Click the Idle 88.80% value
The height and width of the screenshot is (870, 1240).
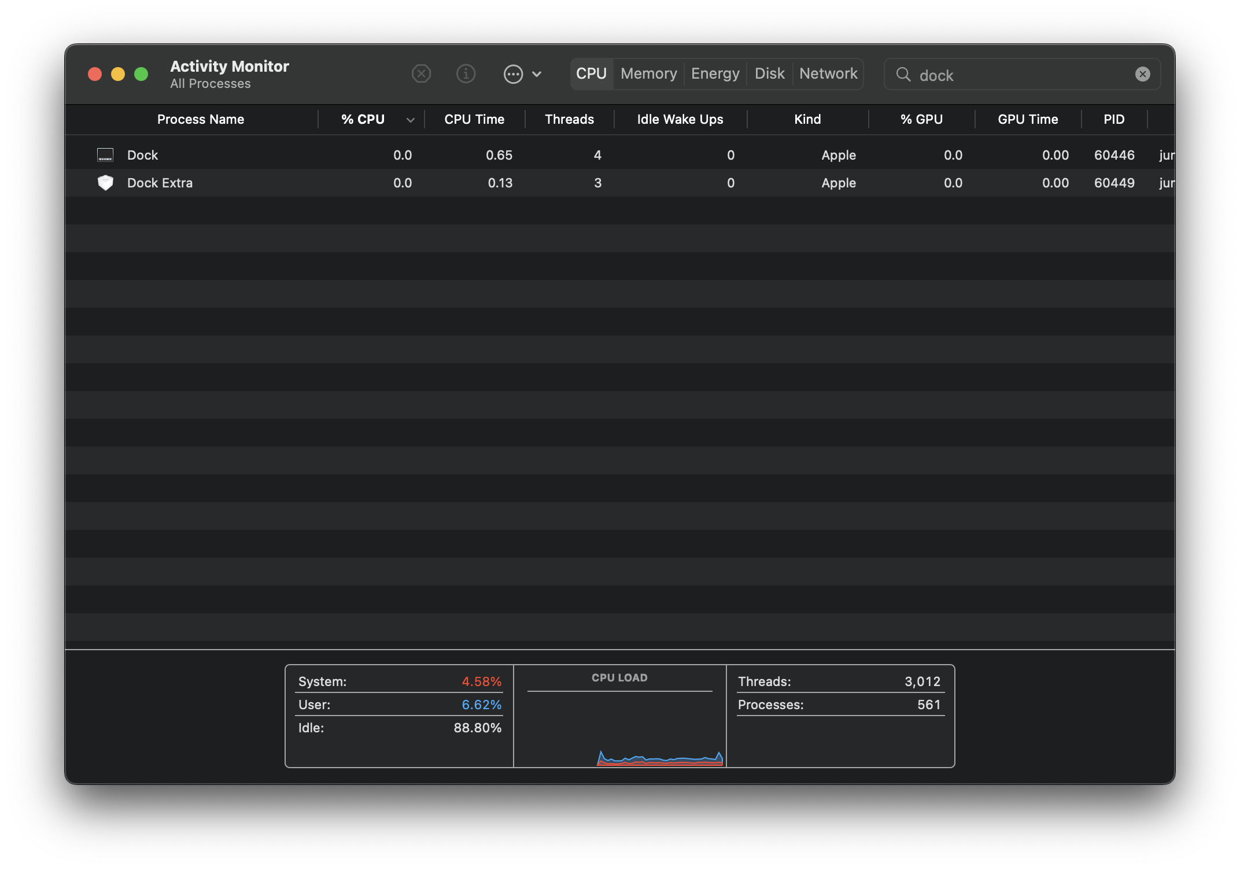477,728
